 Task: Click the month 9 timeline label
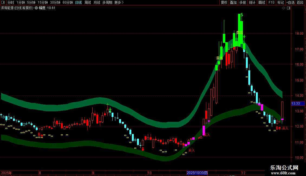(93, 173)
